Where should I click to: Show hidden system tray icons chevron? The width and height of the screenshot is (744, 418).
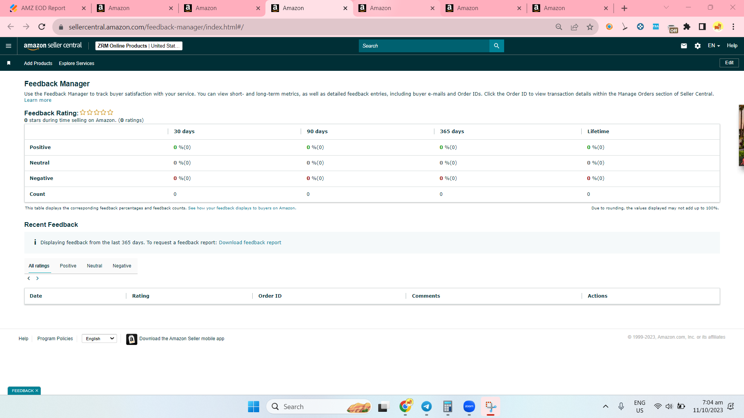click(606, 406)
